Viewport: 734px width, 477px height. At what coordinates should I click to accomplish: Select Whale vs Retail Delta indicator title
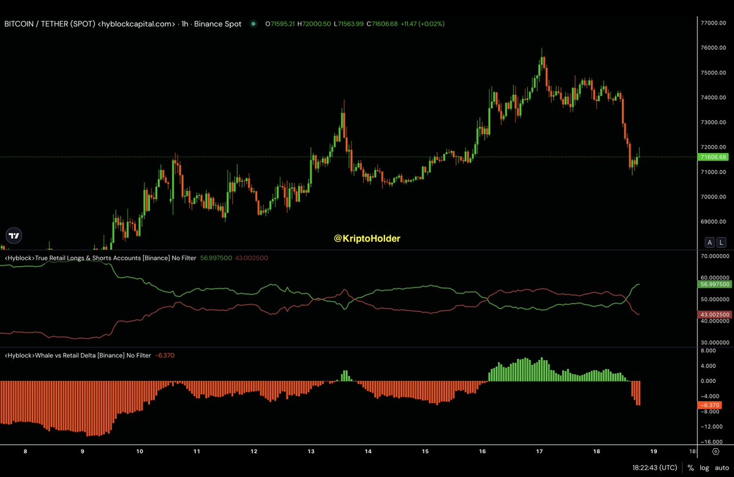pos(78,355)
